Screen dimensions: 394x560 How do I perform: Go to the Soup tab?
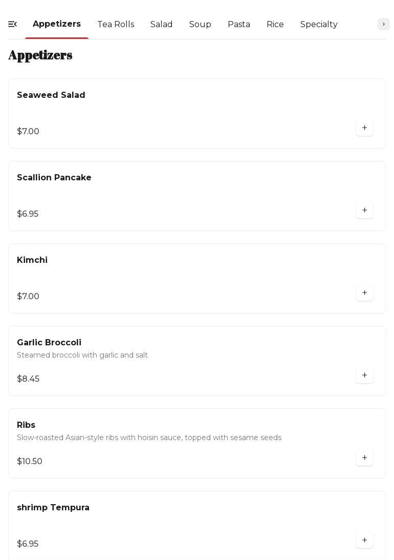[200, 25]
